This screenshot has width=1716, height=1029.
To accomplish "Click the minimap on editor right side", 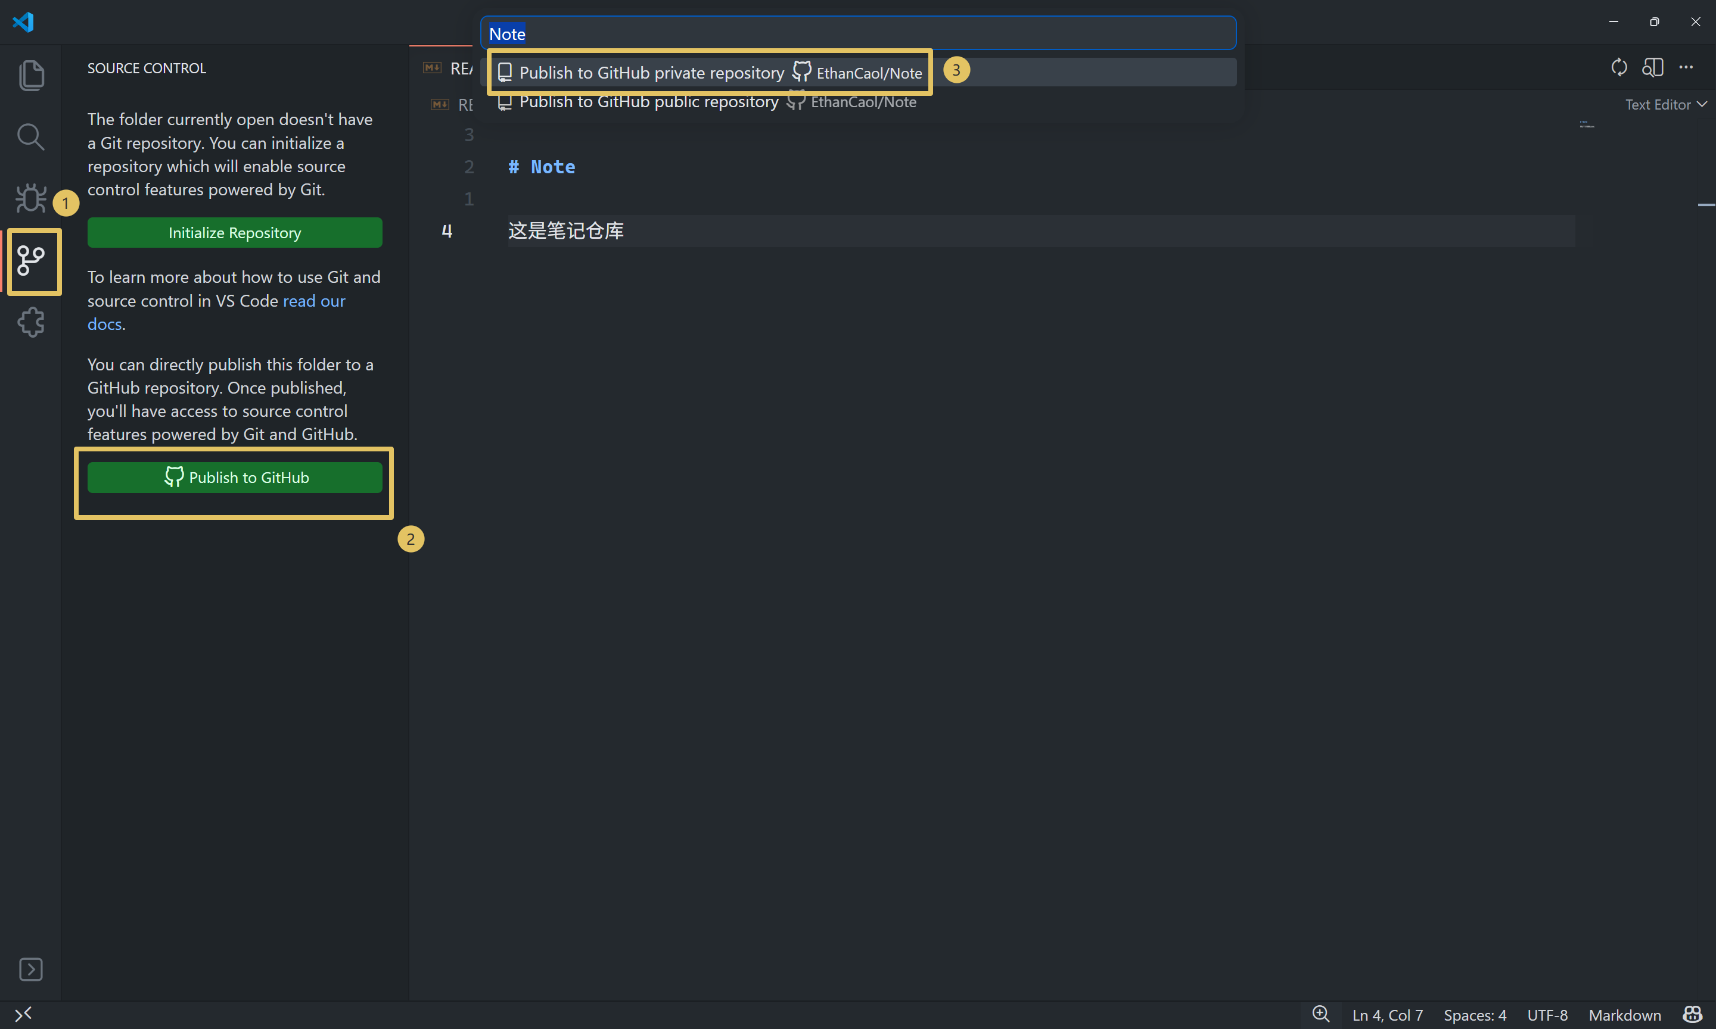I will pos(1587,125).
